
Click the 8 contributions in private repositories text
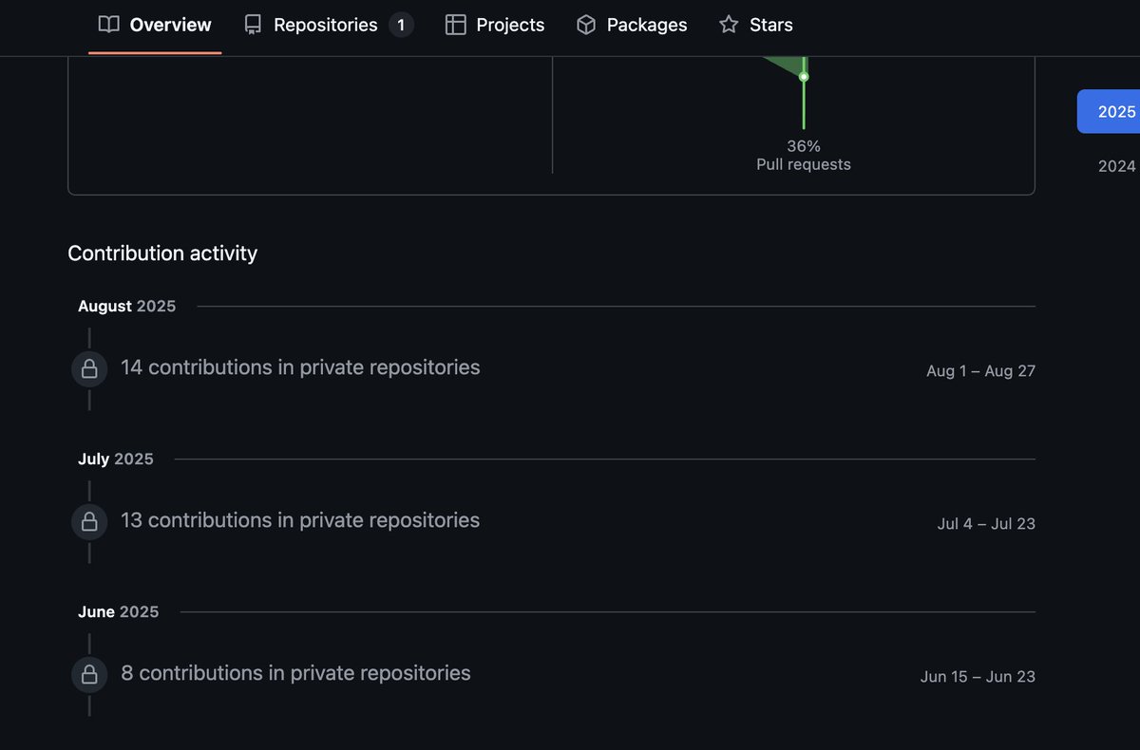295,673
